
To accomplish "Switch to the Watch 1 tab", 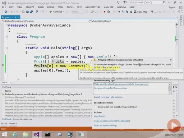I will click(13, 124).
